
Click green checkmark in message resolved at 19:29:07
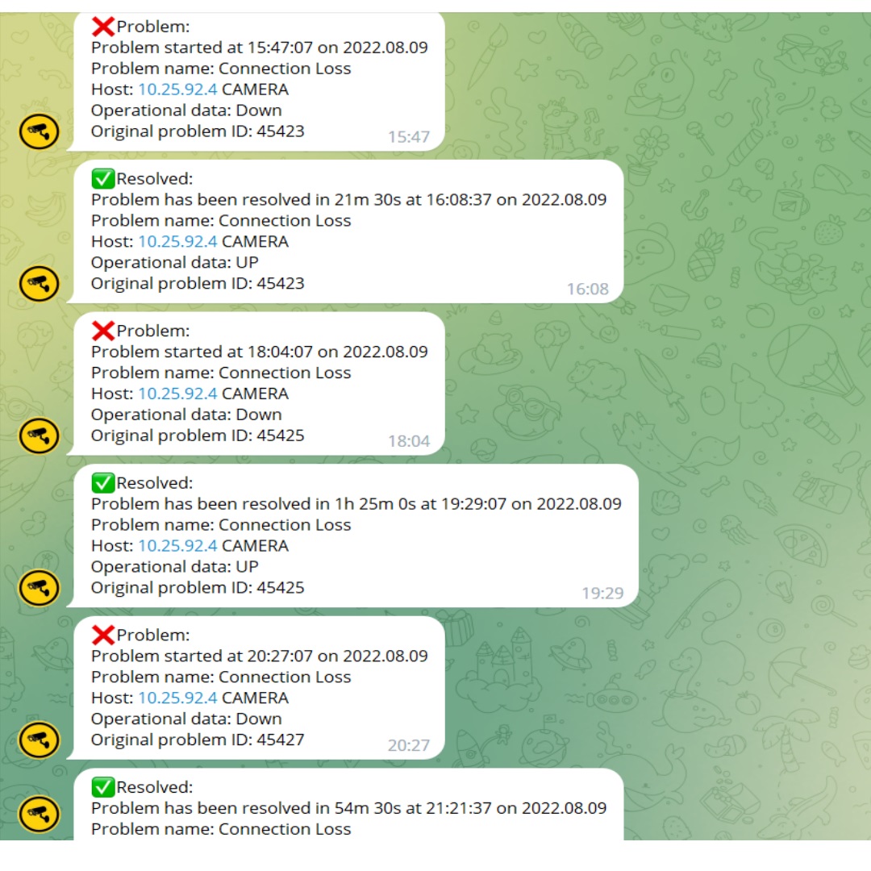[103, 483]
